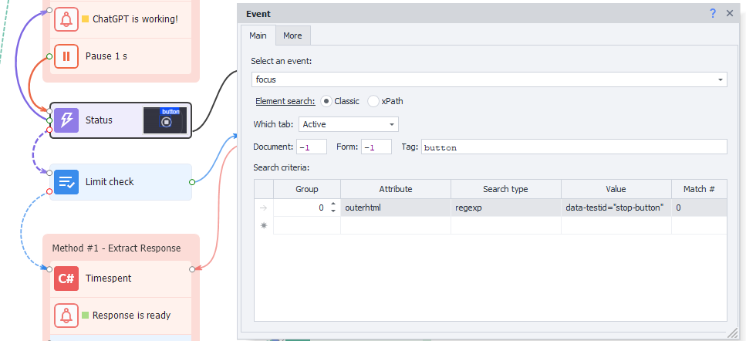Click the Element search link label

coord(285,101)
